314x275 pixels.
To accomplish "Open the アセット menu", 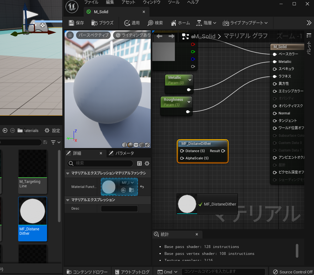I will pos(128,2).
